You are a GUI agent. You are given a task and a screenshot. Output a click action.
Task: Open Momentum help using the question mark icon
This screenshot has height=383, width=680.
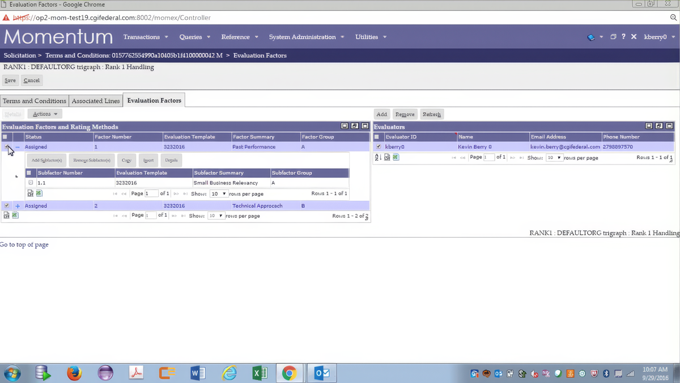click(x=623, y=36)
